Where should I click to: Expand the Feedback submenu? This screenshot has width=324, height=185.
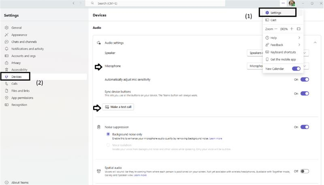[283, 45]
